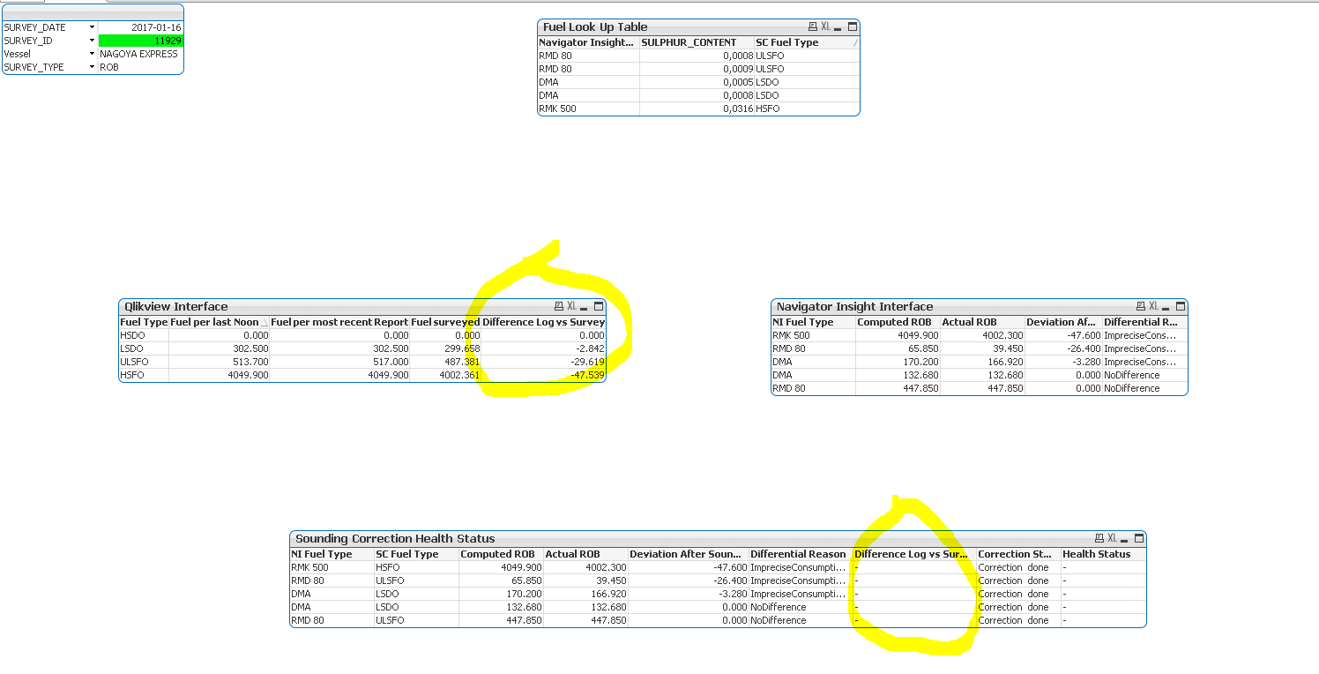The height and width of the screenshot is (674, 1319).
Task: Export Navigator Insight Interface to Excel
Action: 1154,306
